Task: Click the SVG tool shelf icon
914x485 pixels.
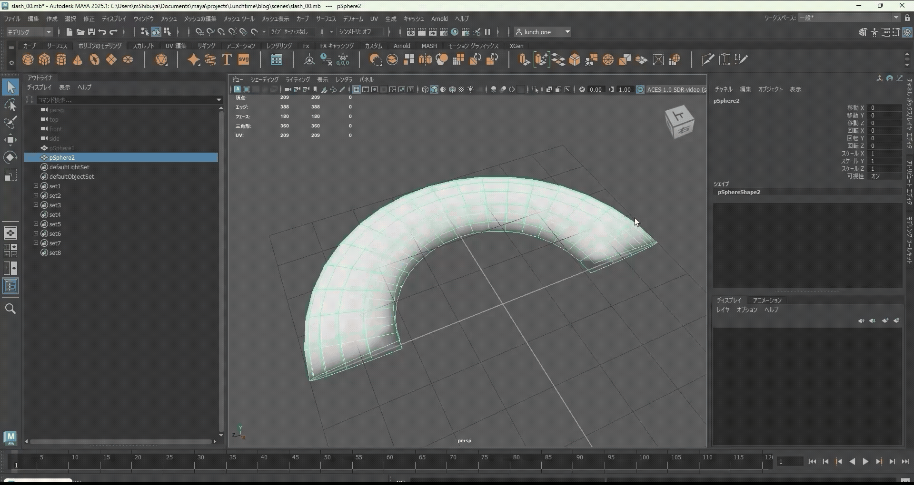Action: coord(244,60)
